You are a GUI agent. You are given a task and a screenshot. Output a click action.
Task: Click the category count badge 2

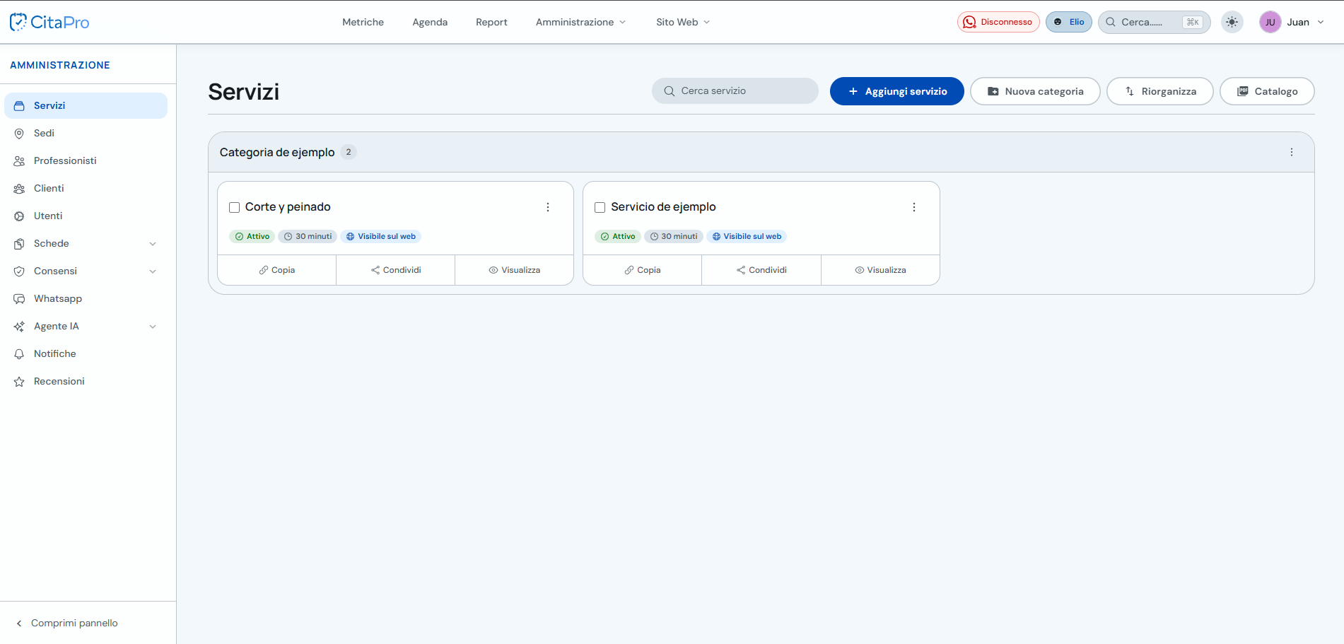(x=349, y=152)
